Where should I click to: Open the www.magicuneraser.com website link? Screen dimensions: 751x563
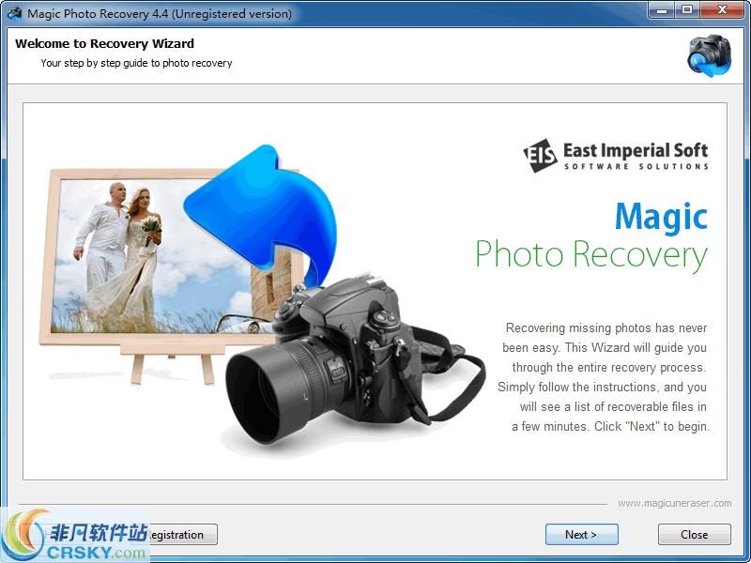point(674,503)
